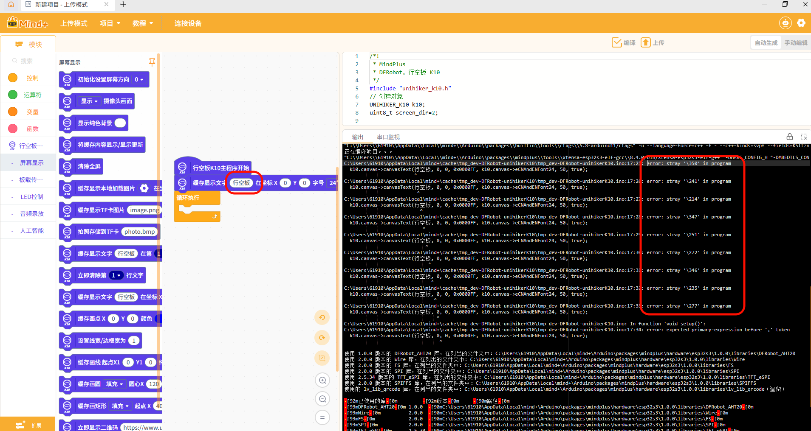
Task: Open the 项目 dropdown menu
Action: click(x=110, y=23)
